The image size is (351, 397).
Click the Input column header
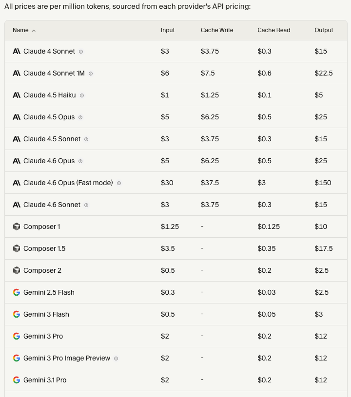(168, 30)
